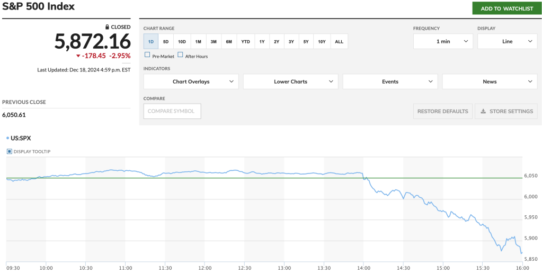Enable the Pre-Market checkbox

point(147,55)
